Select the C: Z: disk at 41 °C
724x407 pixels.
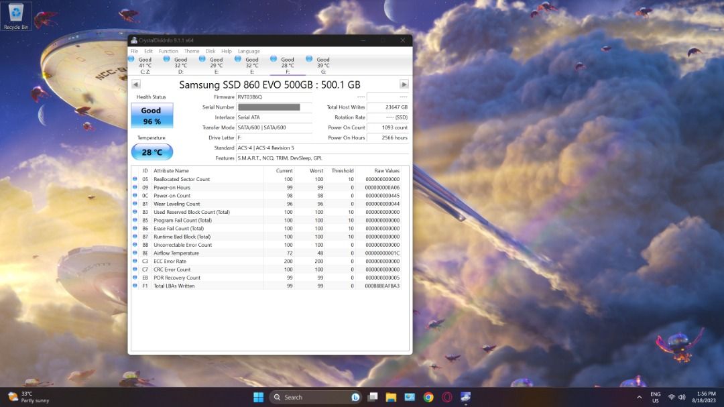pyautogui.click(x=145, y=65)
